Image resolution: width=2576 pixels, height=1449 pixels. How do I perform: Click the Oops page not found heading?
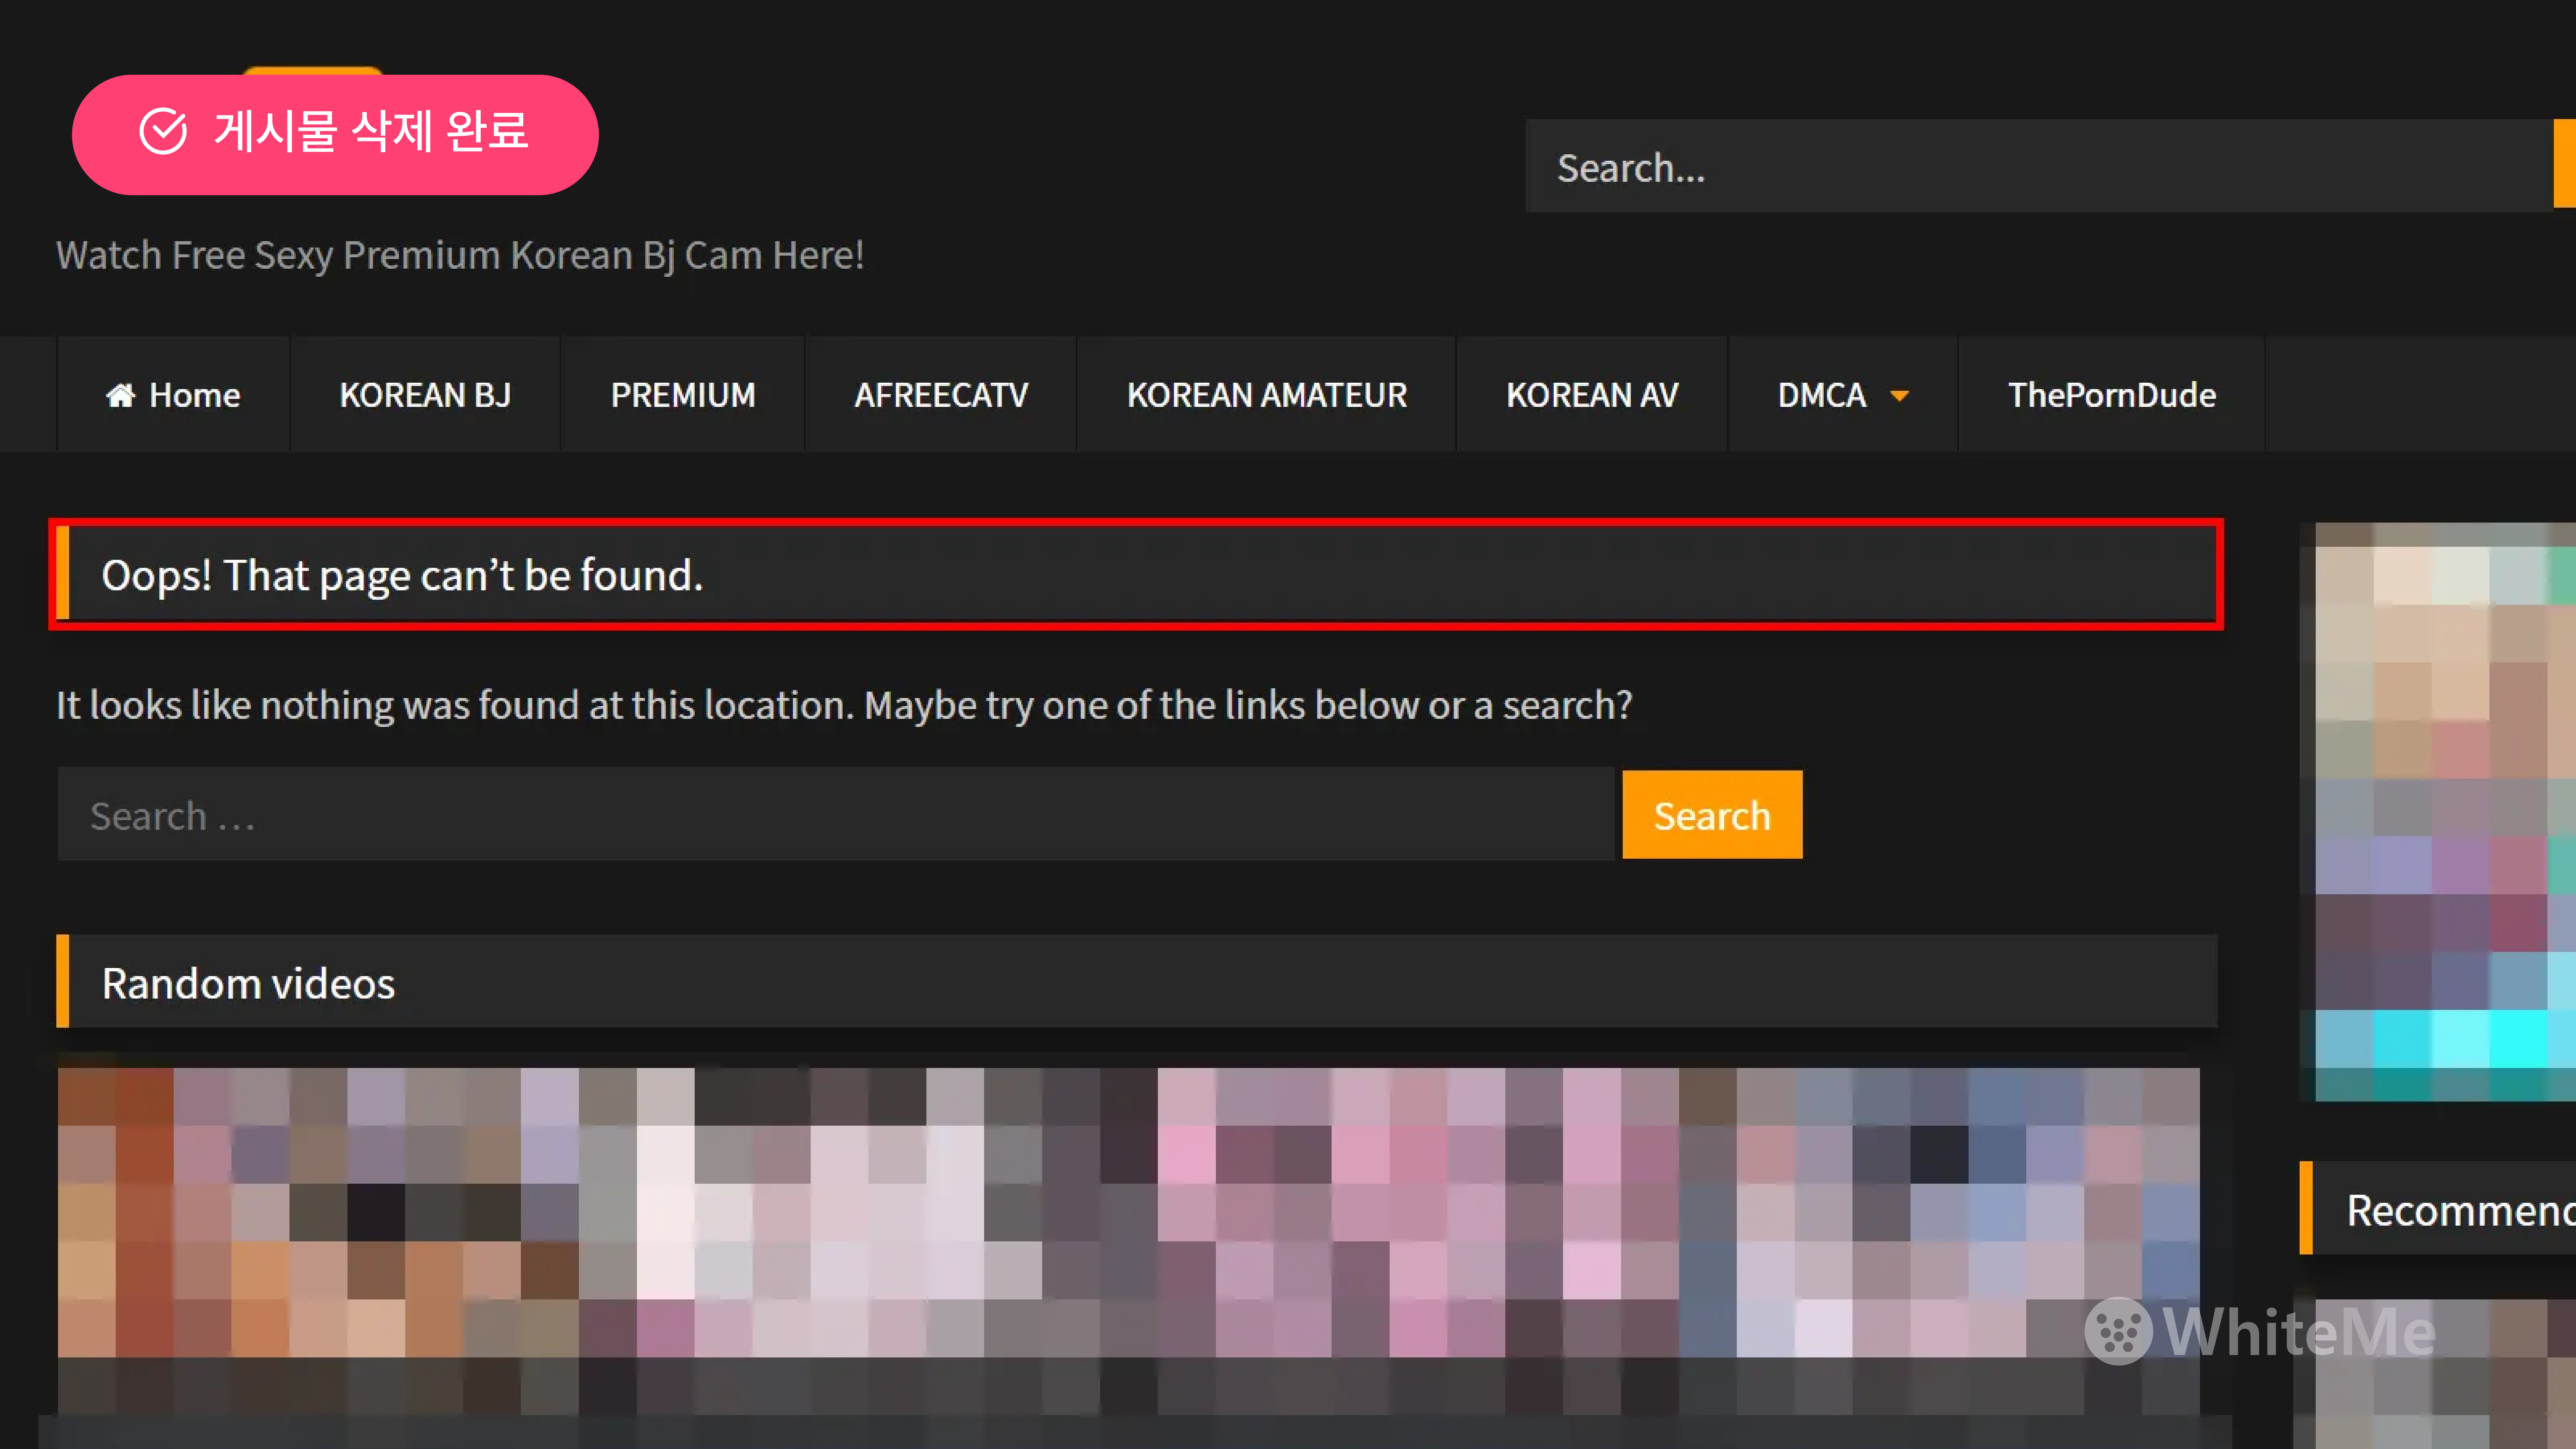[402, 575]
